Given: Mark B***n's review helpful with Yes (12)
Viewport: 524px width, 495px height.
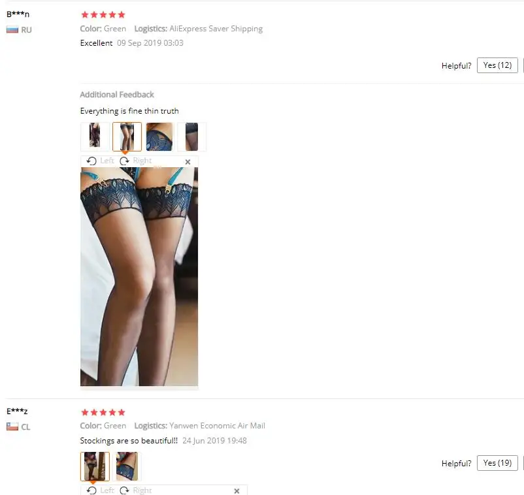Looking at the screenshot, I should (x=497, y=65).
